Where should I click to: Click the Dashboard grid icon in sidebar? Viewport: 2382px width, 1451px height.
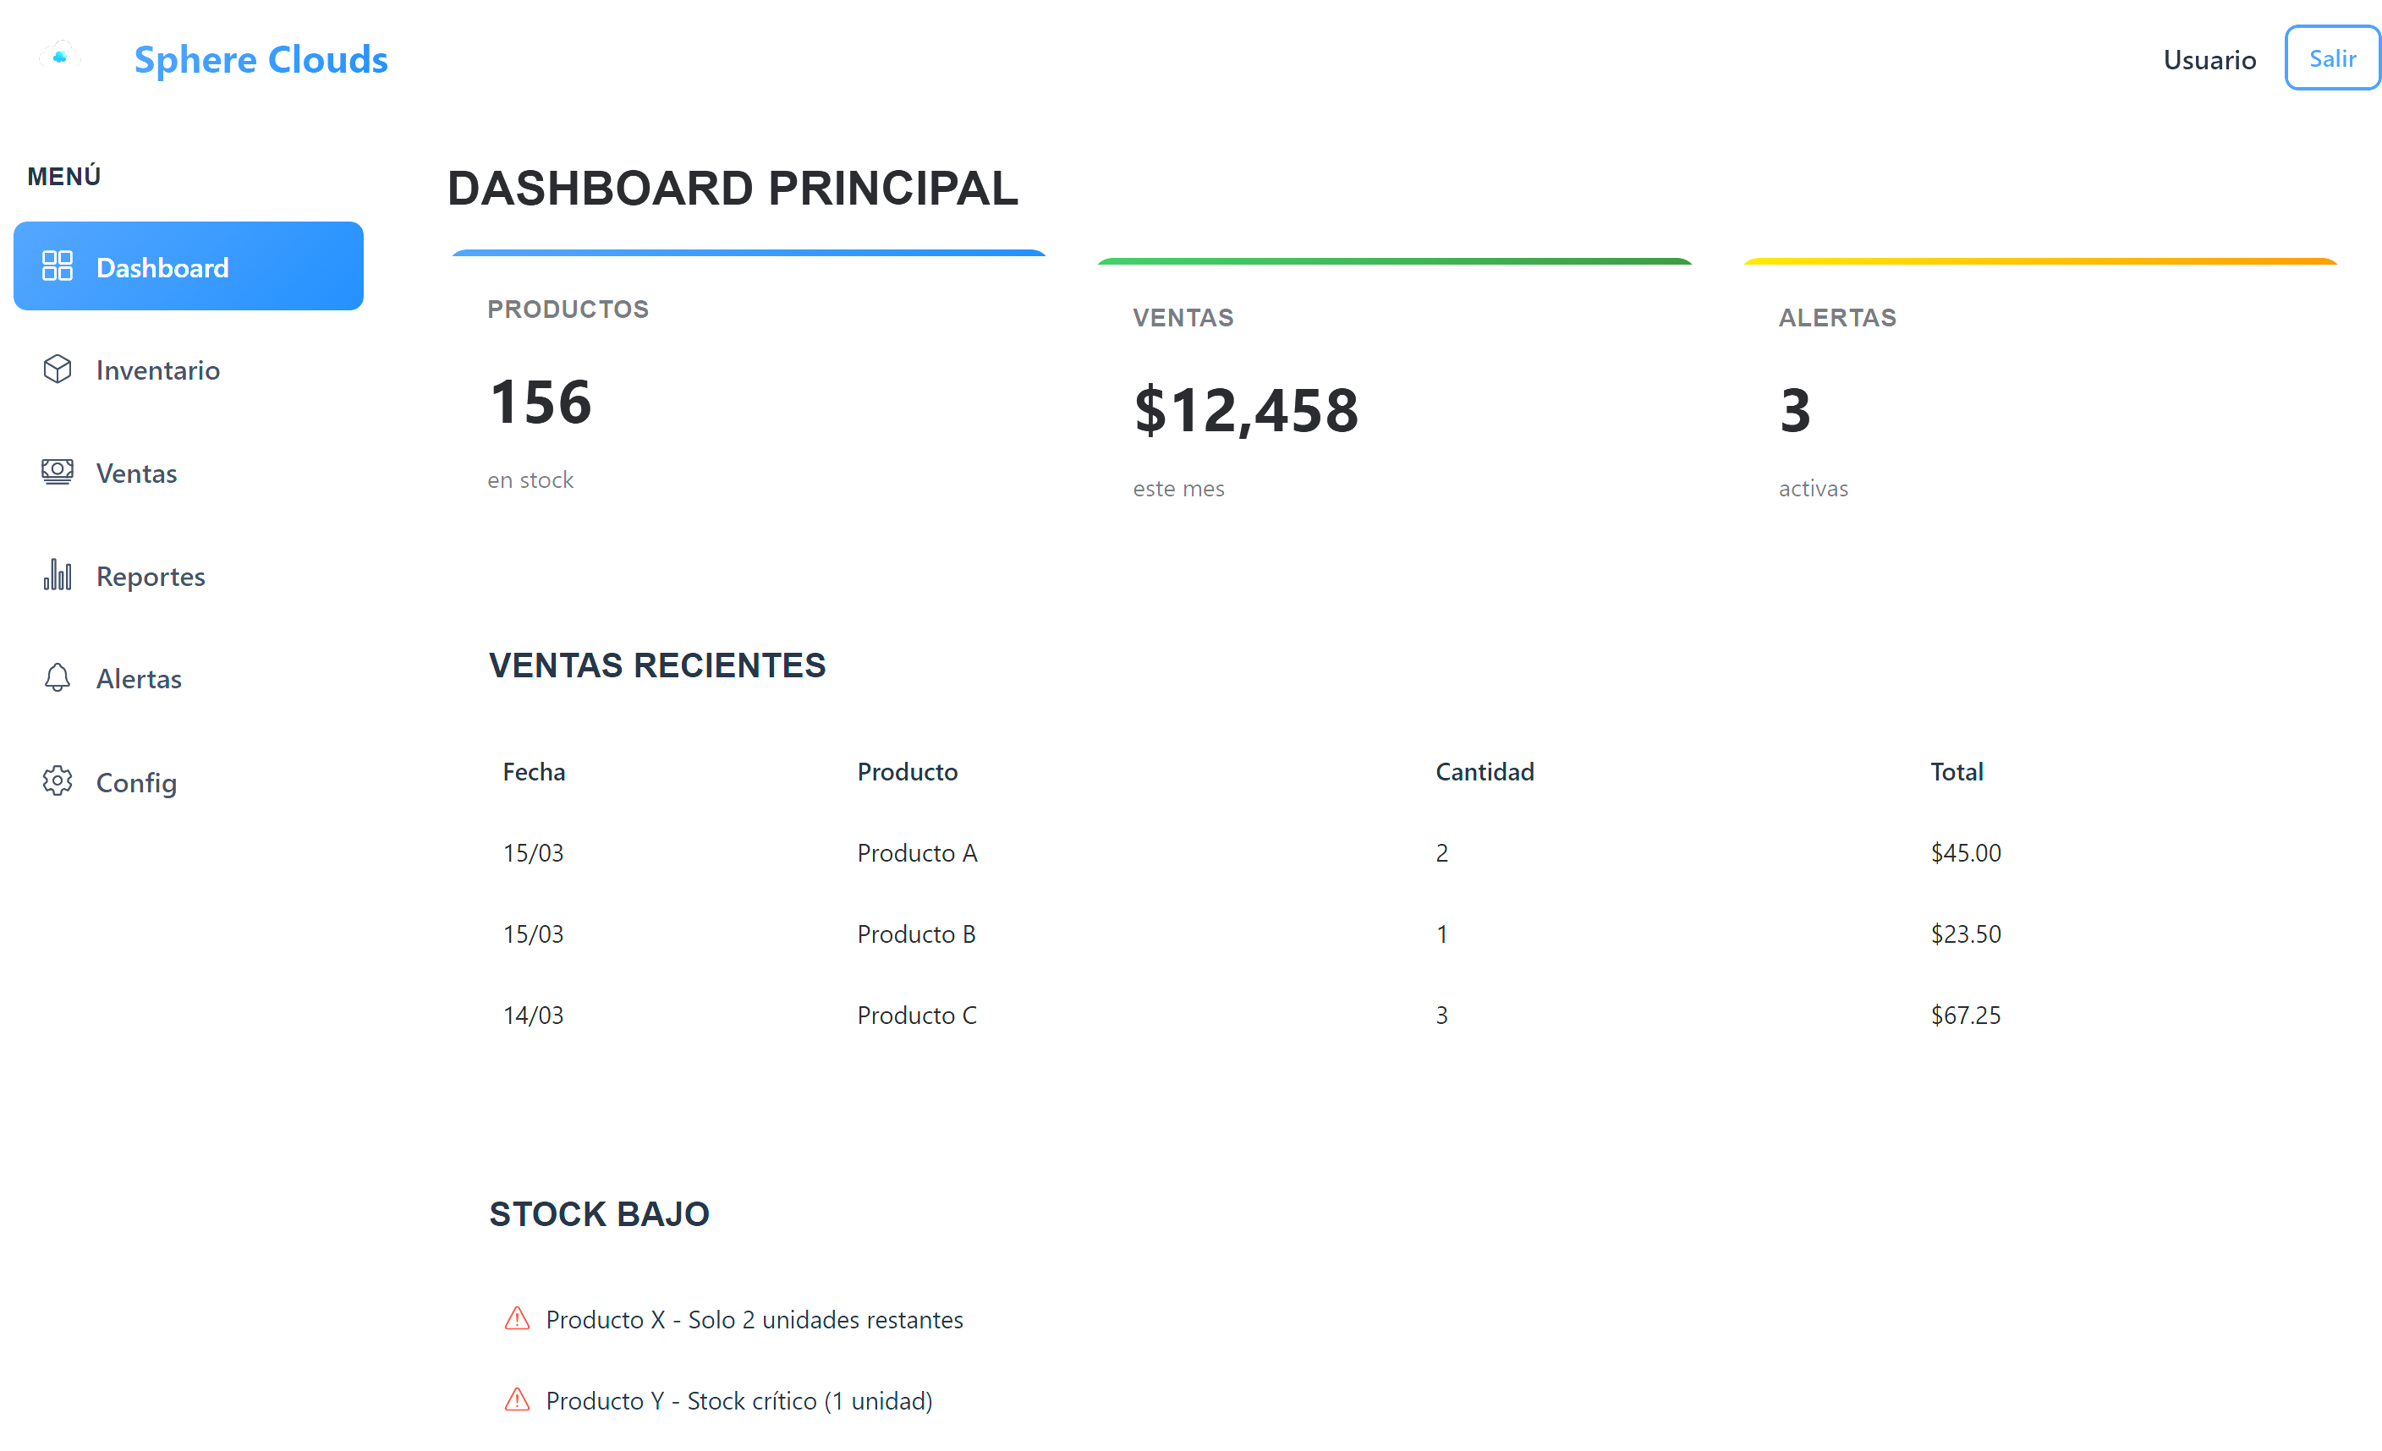(57, 266)
